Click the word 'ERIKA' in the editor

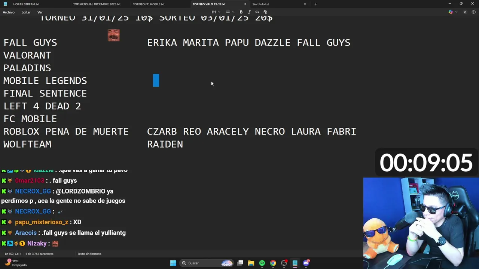pos(162,43)
